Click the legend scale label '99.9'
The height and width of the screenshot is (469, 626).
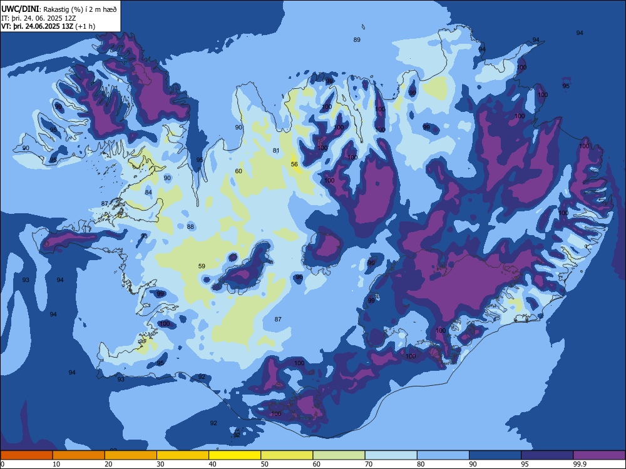tap(579, 464)
